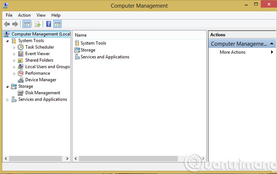This screenshot has height=174, width=277.
Task: Select Services and Applications in Name list
Action: 105,57
